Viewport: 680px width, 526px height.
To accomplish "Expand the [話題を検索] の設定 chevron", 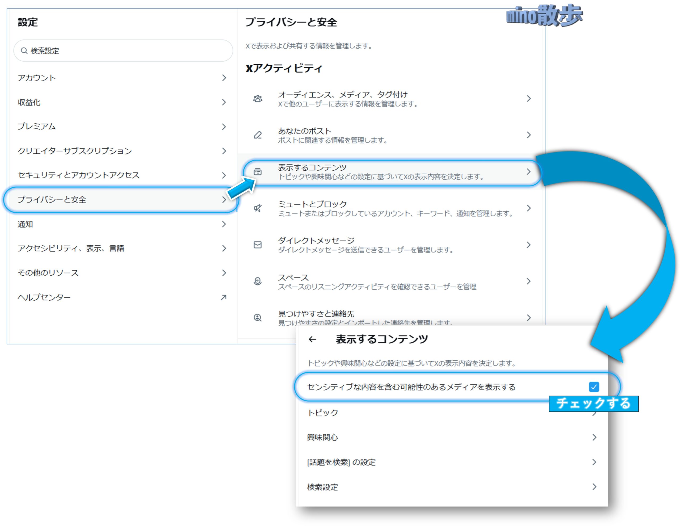I will point(594,462).
